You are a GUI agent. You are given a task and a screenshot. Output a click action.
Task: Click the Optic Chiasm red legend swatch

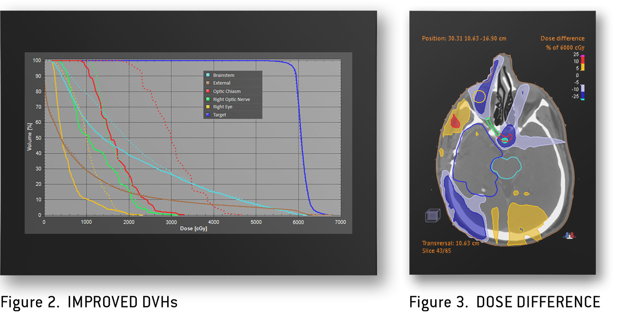click(x=207, y=91)
